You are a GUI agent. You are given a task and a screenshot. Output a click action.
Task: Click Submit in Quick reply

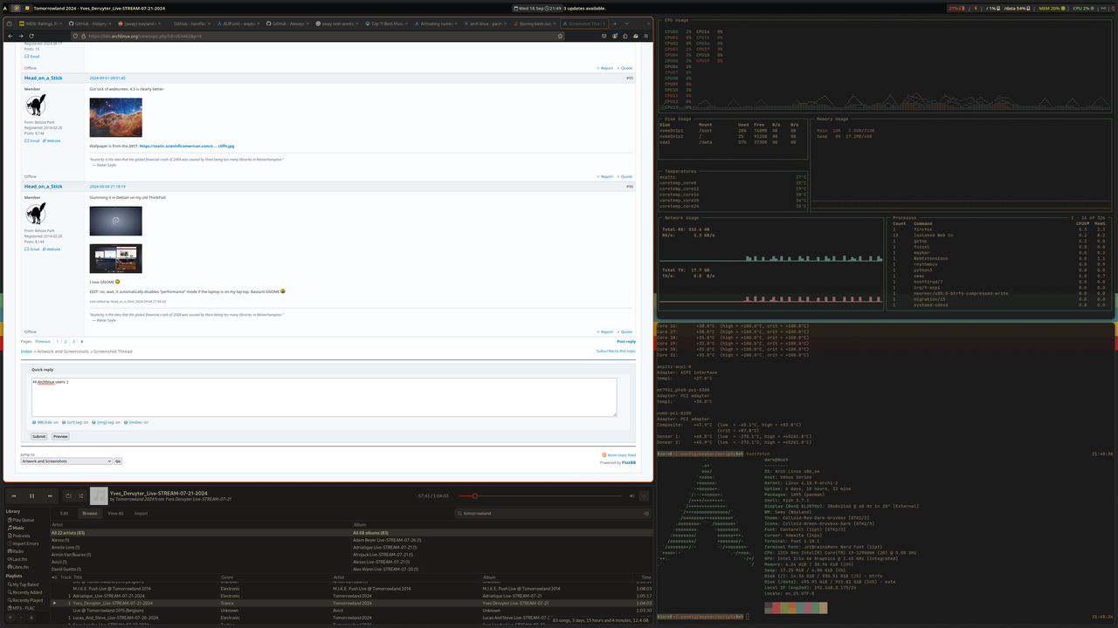(x=39, y=436)
